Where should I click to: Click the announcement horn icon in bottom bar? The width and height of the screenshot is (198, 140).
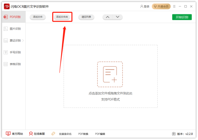pos(53,134)
